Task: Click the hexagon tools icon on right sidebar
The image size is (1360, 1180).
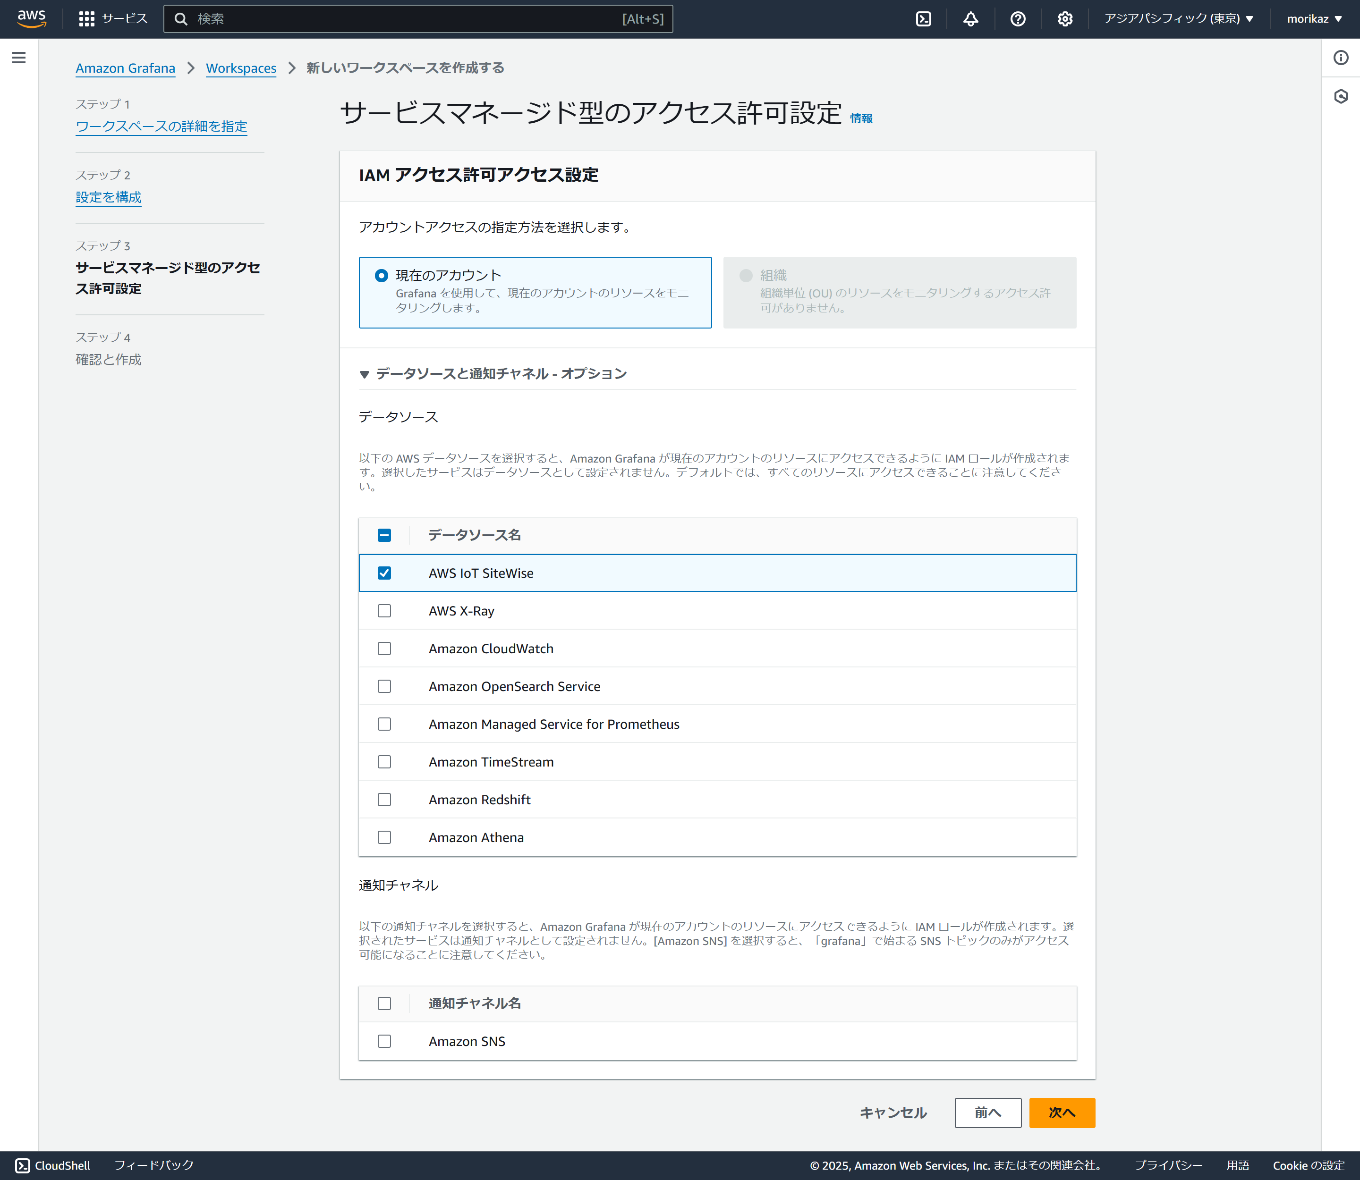Action: (1341, 97)
